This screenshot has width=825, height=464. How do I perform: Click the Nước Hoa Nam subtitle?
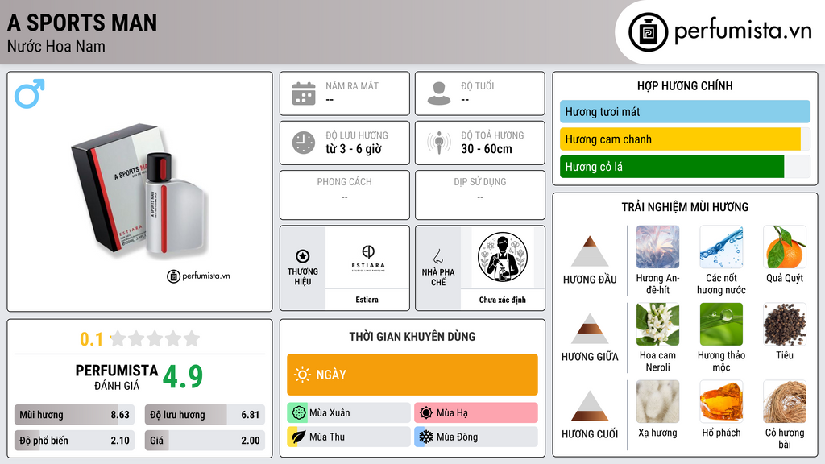point(56,46)
